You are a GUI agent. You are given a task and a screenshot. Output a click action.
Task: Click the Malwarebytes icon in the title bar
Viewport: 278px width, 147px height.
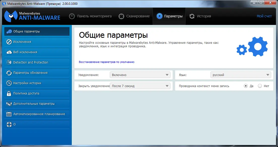pos(4,4)
